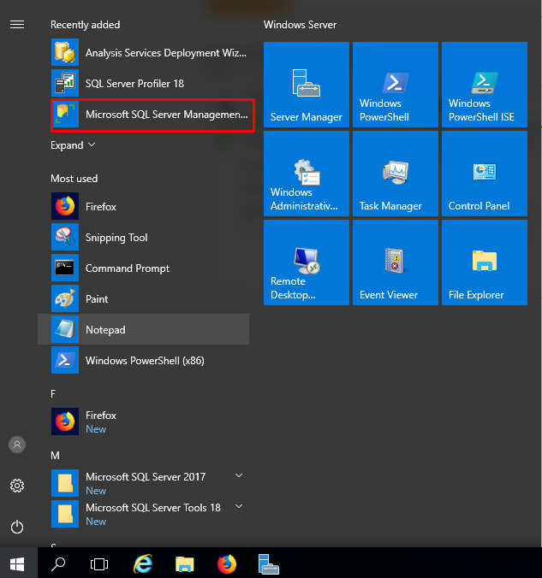Image resolution: width=542 pixels, height=578 pixels.
Task: Launch Internet Explorer from taskbar
Action: point(142,563)
